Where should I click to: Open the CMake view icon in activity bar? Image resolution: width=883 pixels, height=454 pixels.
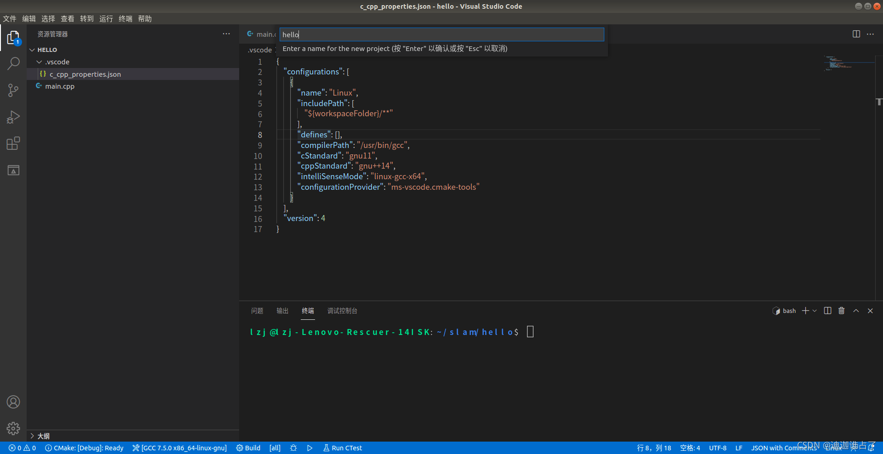pyautogui.click(x=13, y=170)
